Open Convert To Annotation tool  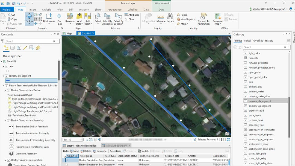(203, 19)
